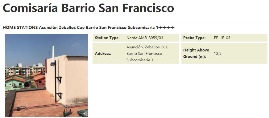Select the 12,5 height value
The image size is (269, 118).
[x=217, y=53]
